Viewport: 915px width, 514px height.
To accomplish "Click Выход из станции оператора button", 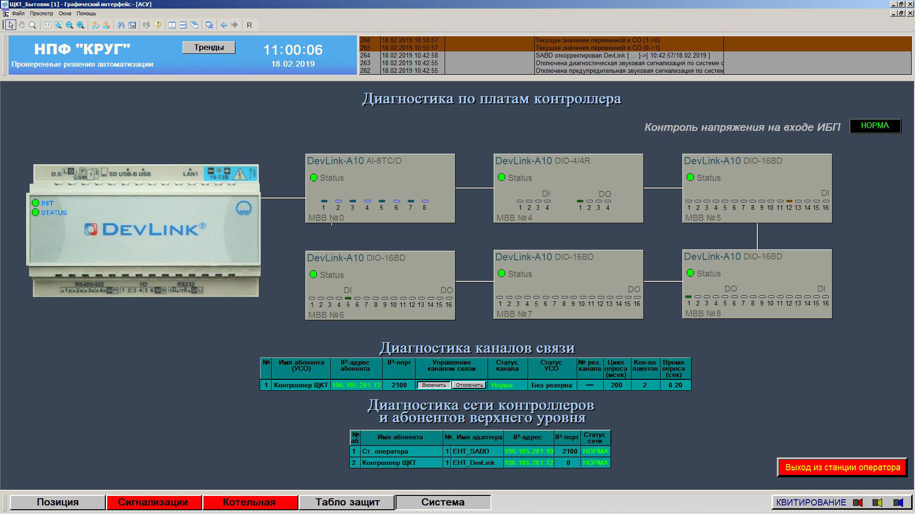I will pos(843,467).
